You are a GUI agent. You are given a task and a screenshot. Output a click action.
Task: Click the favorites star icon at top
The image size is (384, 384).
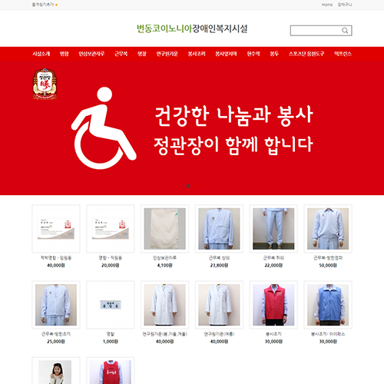point(56,5)
